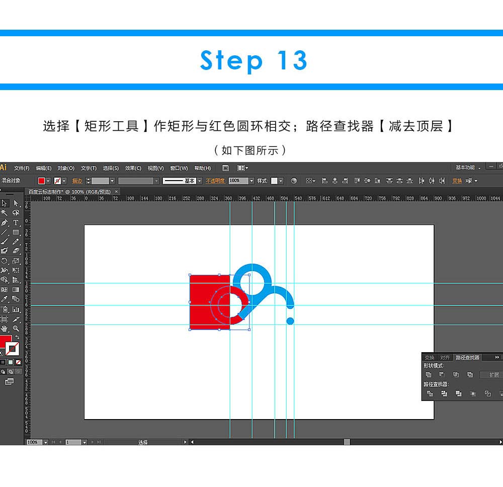Change screen mode at toolbar bottom
This screenshot has width=503, height=487.
[9, 381]
